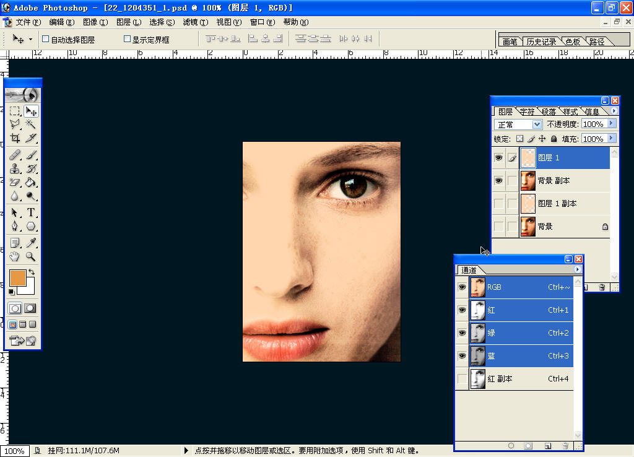634x457 pixels.
Task: Click the lock transparent pixels button
Action: point(519,139)
